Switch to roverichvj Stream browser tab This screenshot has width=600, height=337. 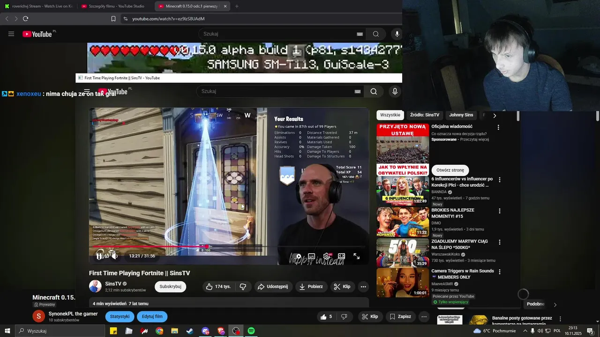tap(38, 6)
